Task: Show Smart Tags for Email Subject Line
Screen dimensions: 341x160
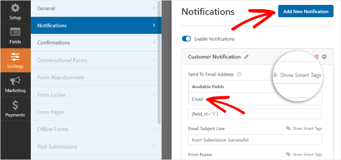Action: click(x=307, y=128)
